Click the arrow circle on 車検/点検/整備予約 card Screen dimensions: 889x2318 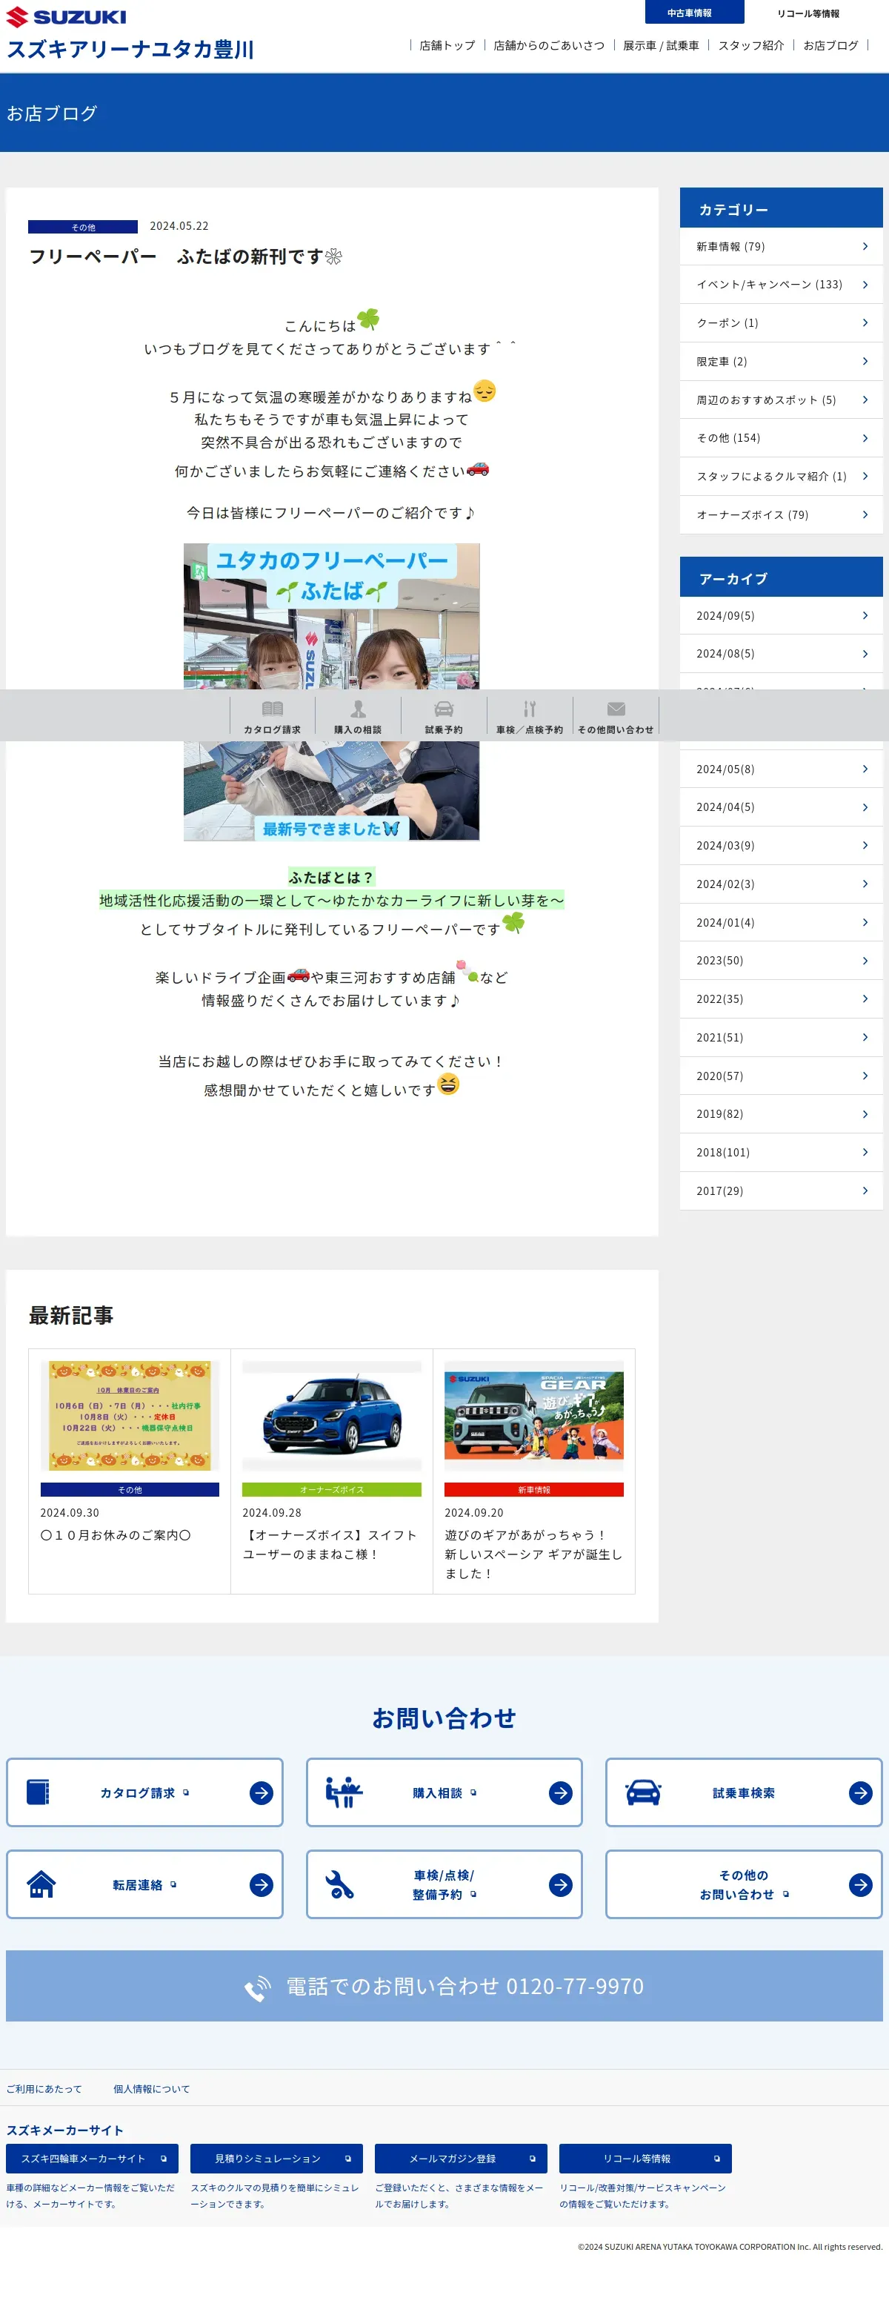click(561, 1884)
